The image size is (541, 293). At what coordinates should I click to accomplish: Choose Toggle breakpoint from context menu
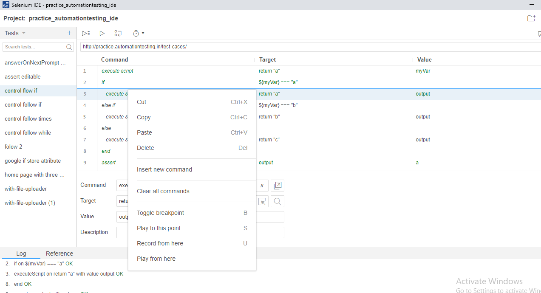[x=160, y=213]
